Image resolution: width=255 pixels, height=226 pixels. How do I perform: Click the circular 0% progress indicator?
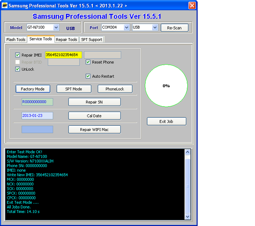pyautogui.click(x=166, y=86)
